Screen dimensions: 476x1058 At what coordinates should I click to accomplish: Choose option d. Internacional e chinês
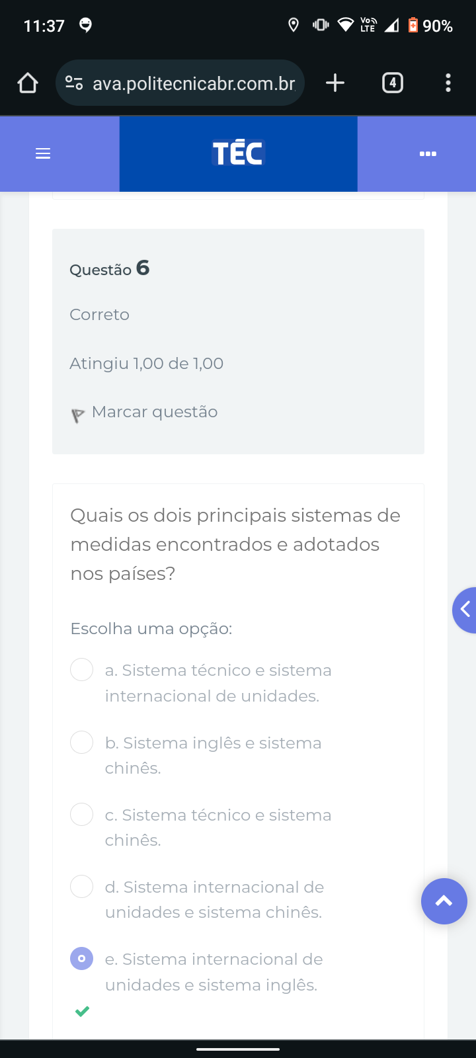pos(81,886)
